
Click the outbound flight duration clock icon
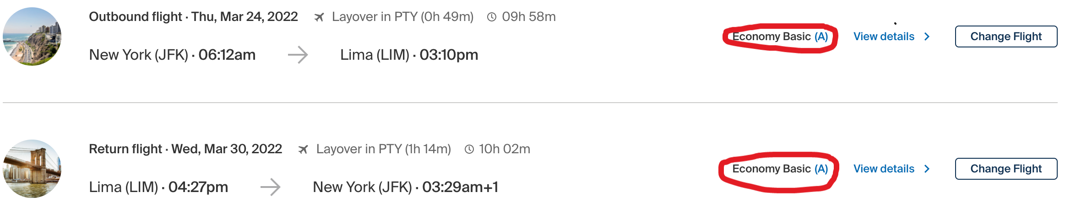(x=492, y=17)
